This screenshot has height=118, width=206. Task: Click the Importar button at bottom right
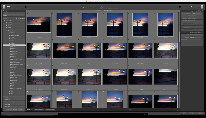click(200, 113)
